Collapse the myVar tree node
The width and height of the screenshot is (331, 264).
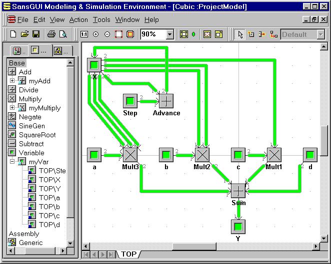coord(12,162)
